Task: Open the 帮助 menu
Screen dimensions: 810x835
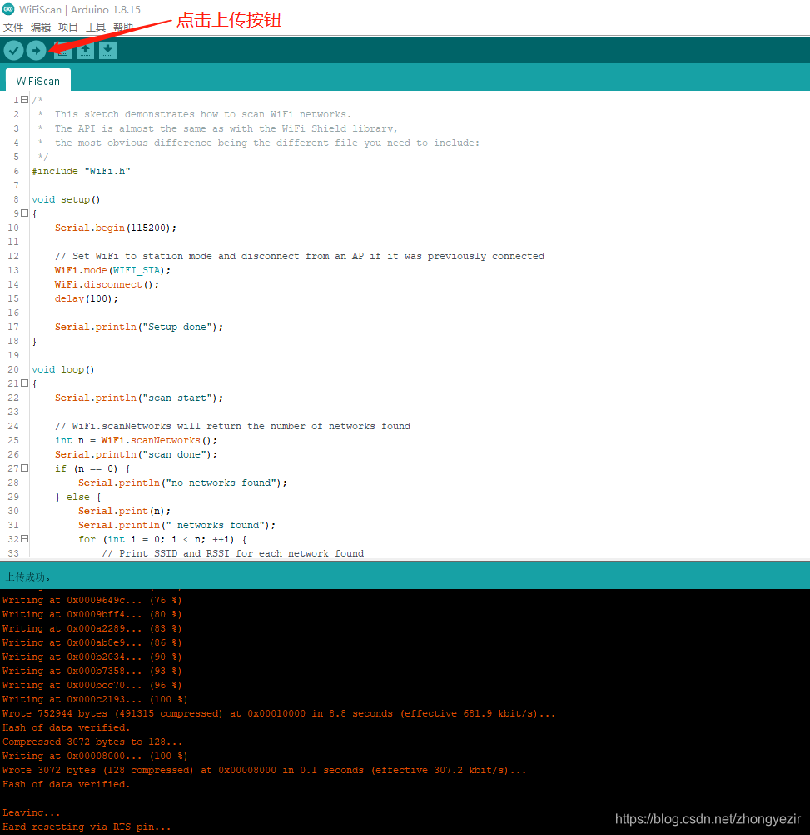Action: pos(123,27)
